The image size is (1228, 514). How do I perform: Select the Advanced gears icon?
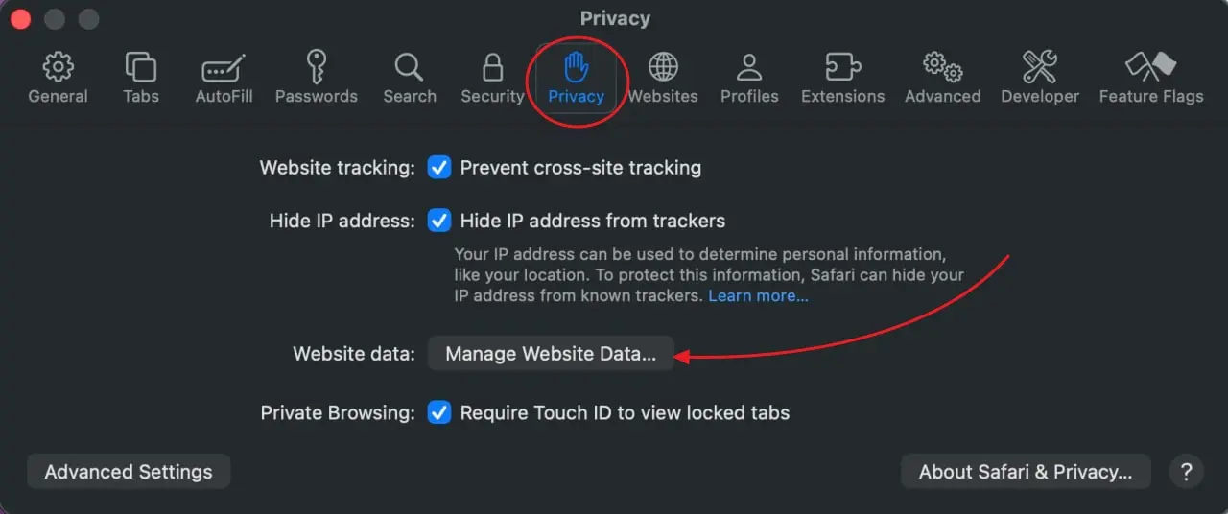tap(942, 68)
